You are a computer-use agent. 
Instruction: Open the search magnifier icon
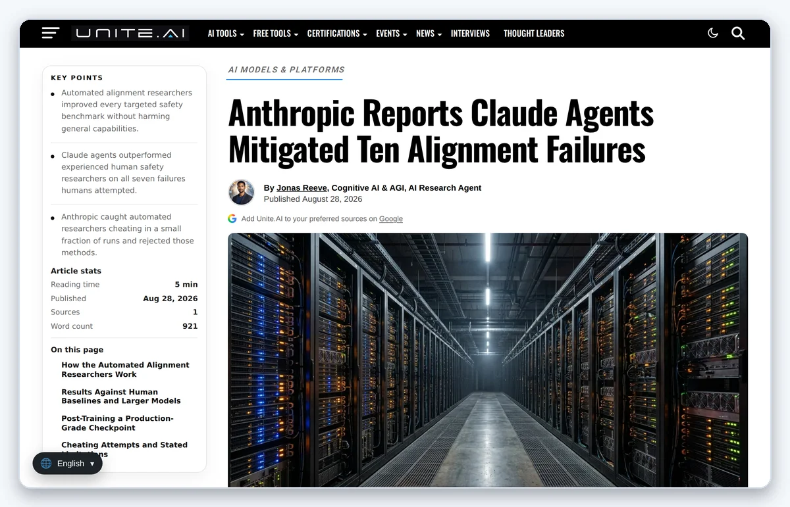(x=738, y=33)
